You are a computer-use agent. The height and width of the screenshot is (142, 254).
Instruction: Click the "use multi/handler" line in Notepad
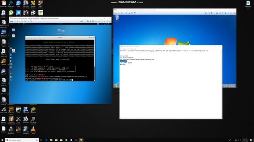coord(127,58)
